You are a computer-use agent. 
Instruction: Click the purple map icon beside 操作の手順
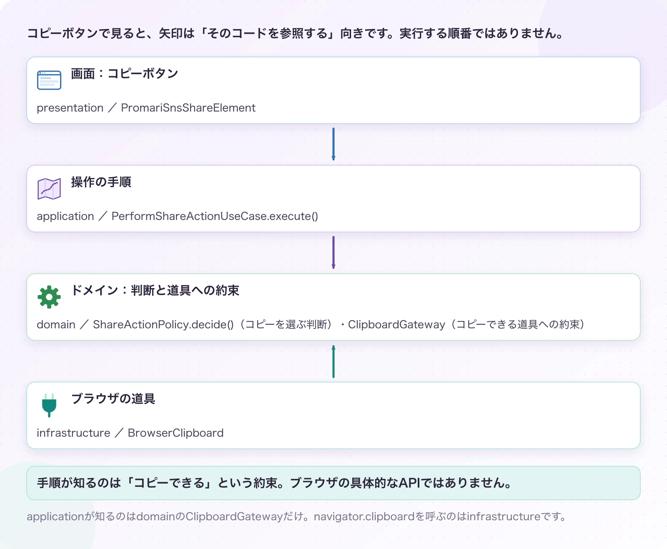coord(49,188)
